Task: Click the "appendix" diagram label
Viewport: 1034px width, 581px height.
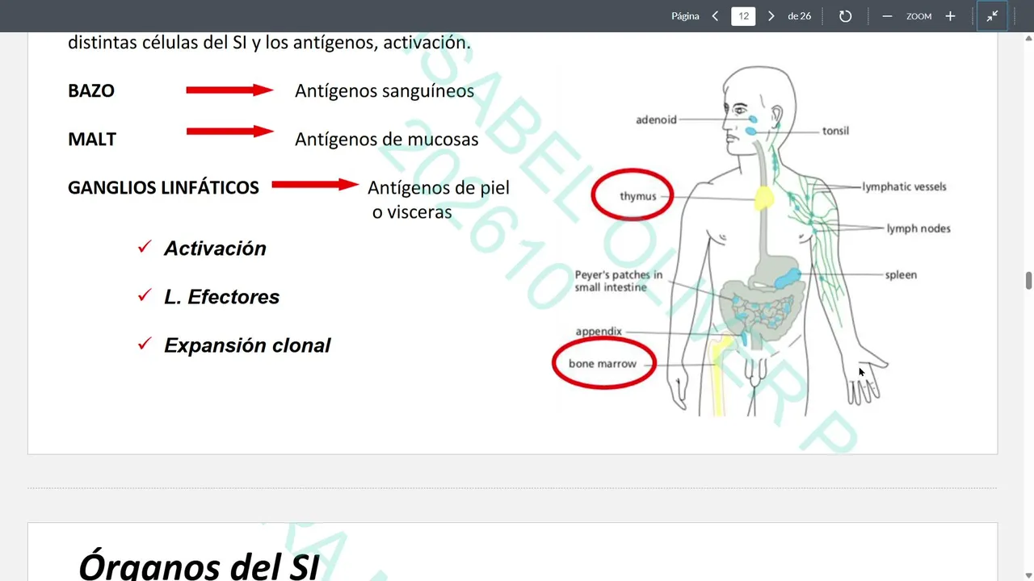Action: [x=599, y=332]
